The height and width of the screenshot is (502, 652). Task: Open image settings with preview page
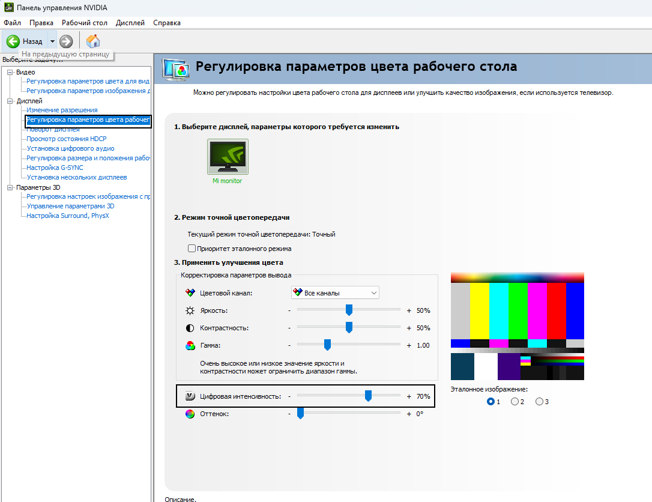(88, 196)
